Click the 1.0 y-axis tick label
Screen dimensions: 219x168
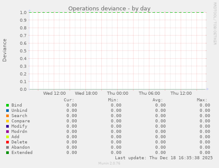click(23, 12)
